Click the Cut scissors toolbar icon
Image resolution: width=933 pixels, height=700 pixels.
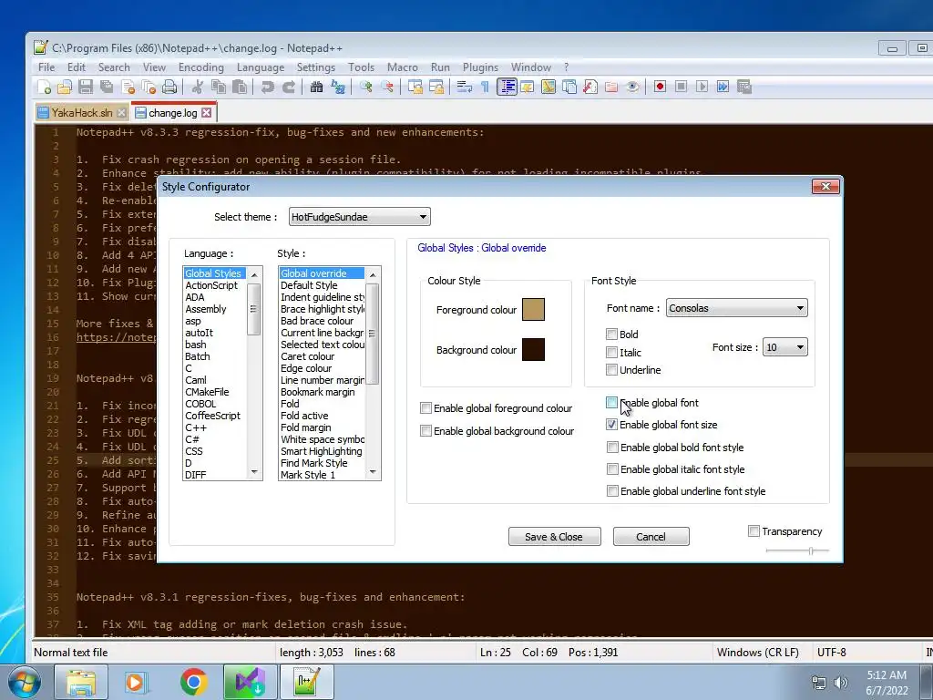[197, 87]
